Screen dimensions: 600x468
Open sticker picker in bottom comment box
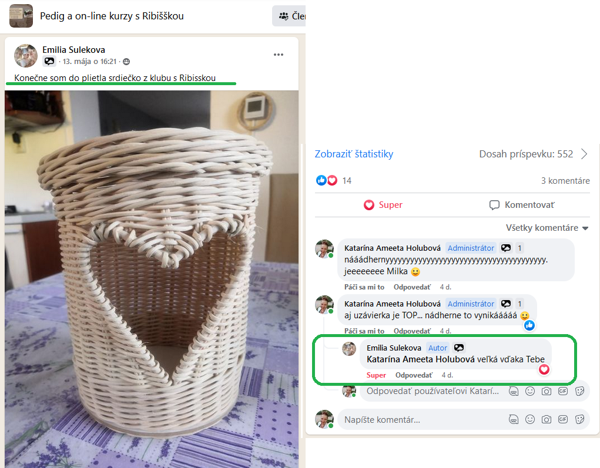point(579,419)
